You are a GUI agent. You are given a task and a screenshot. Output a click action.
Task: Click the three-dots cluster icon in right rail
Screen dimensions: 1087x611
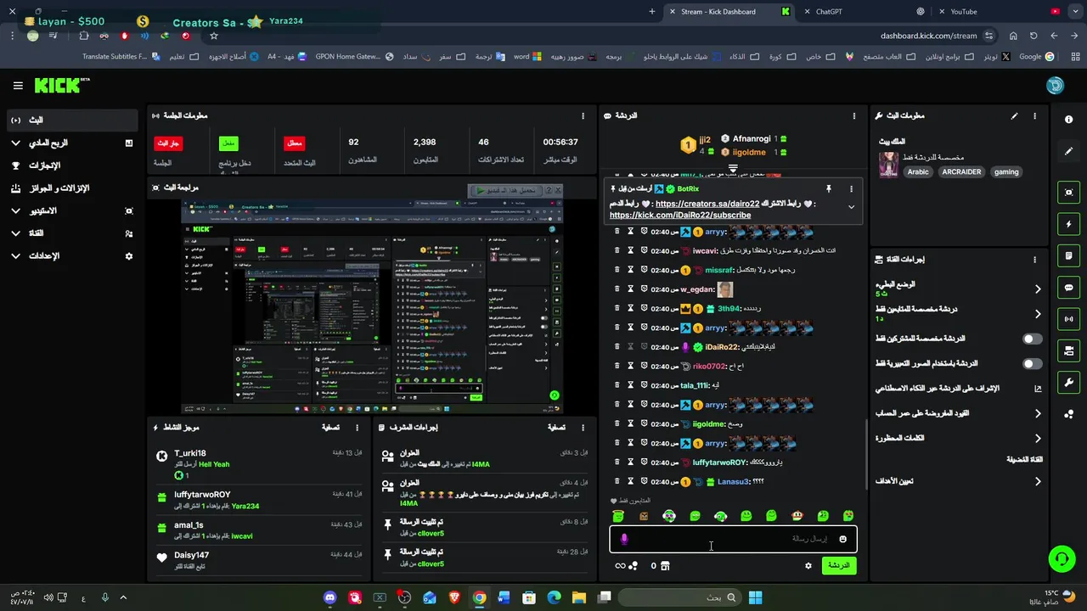pos(1068,414)
